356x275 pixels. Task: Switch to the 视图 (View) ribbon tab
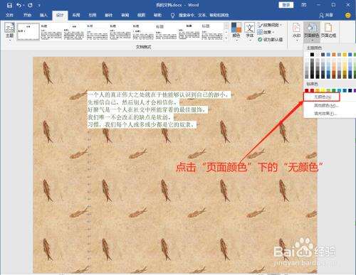coord(141,15)
